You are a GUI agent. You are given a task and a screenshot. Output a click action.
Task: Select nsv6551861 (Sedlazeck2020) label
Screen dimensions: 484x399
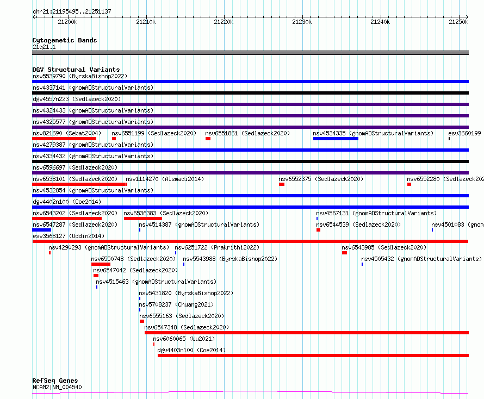pyautogui.click(x=247, y=133)
